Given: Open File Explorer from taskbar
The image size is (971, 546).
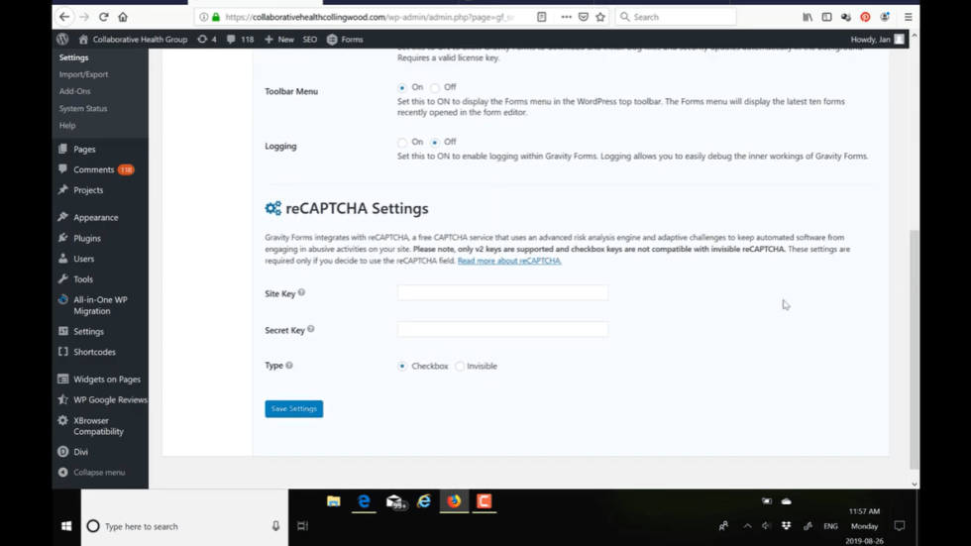Looking at the screenshot, I should point(334,500).
